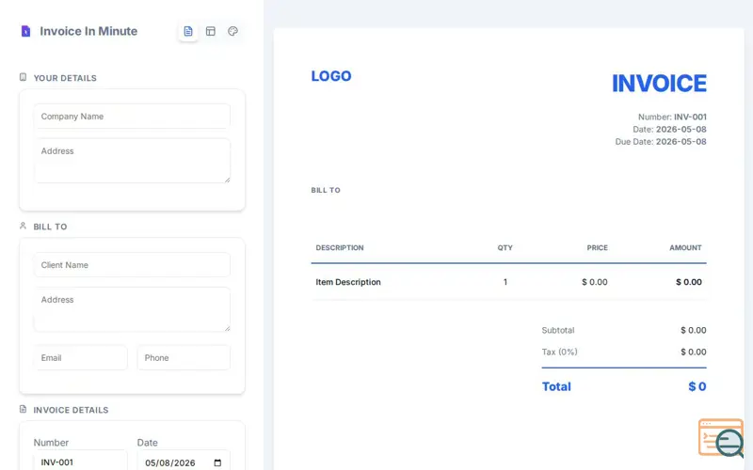The height and width of the screenshot is (470, 753).
Task: Click the INVOICE DETAILS section heading
Action: (71, 410)
